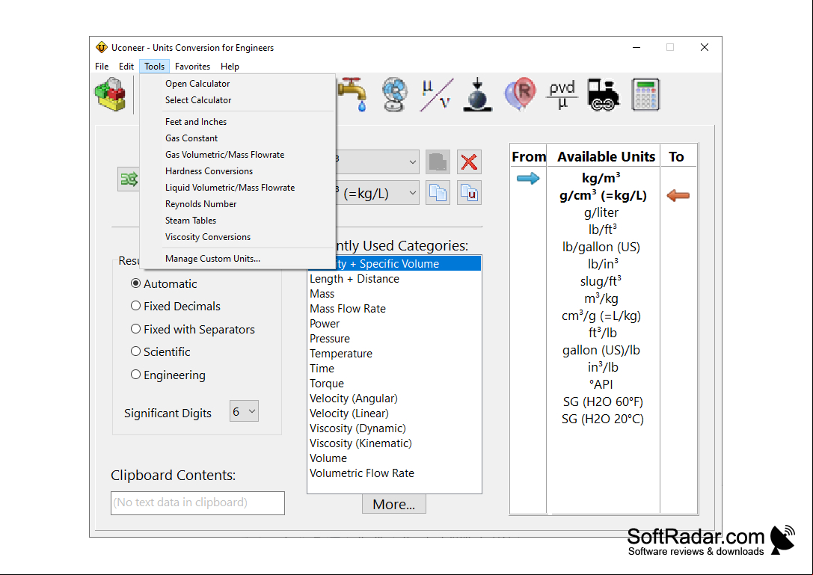813x575 pixels.
Task: Select the Fixed Decimals option
Action: tap(176, 306)
